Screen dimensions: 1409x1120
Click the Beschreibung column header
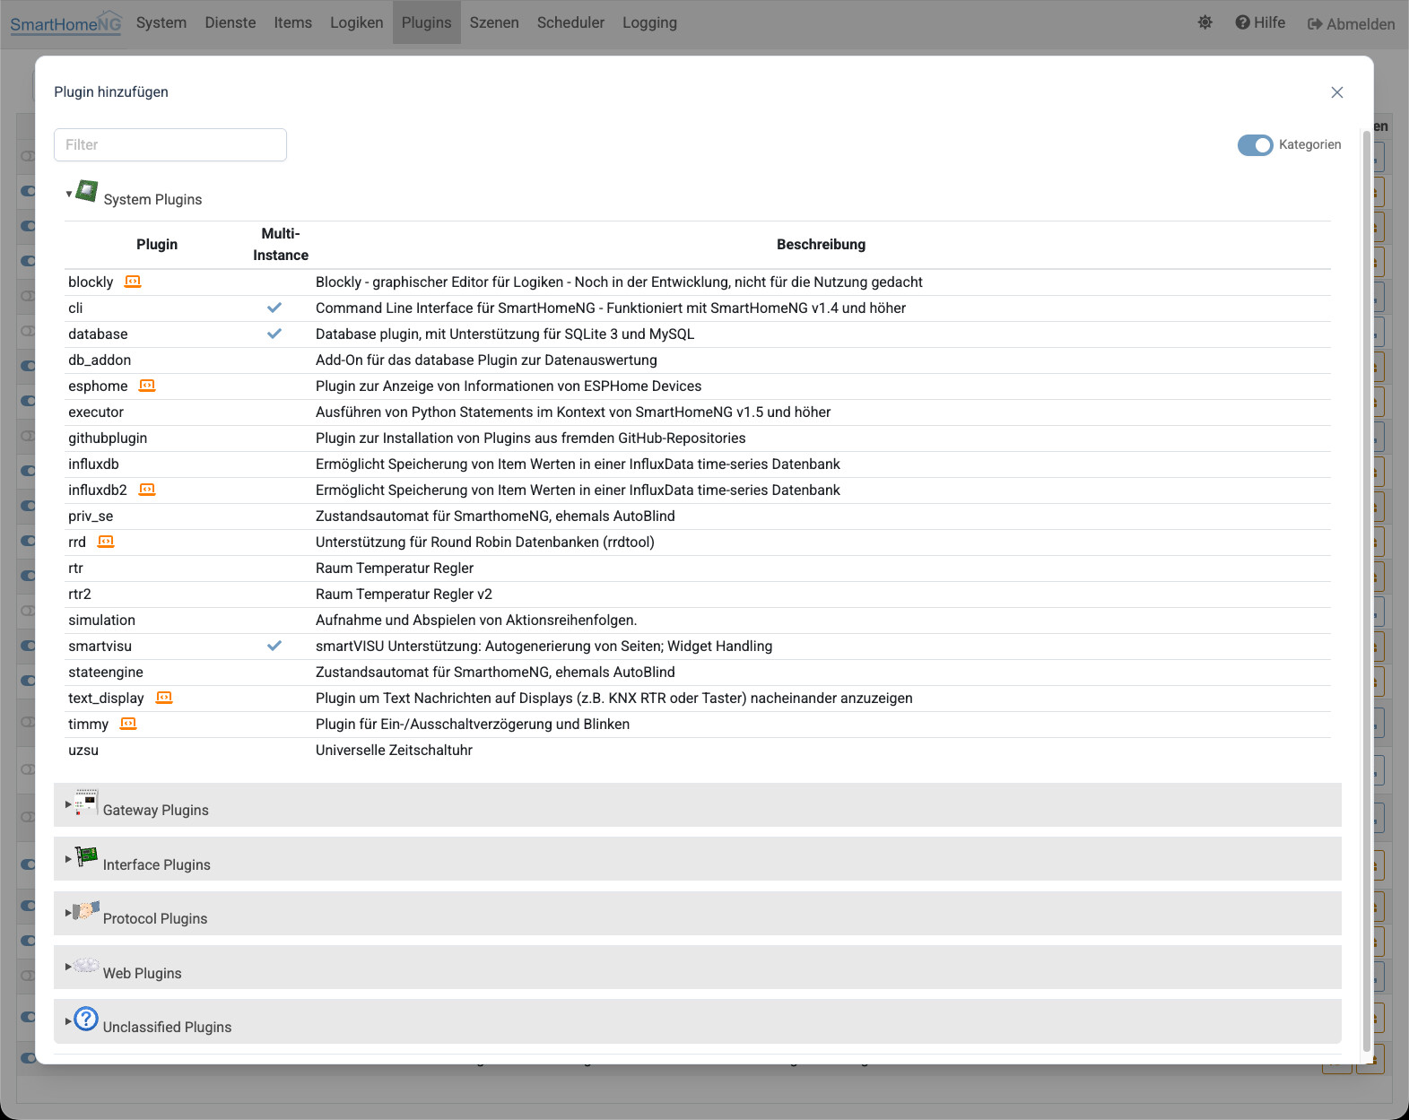coord(821,244)
